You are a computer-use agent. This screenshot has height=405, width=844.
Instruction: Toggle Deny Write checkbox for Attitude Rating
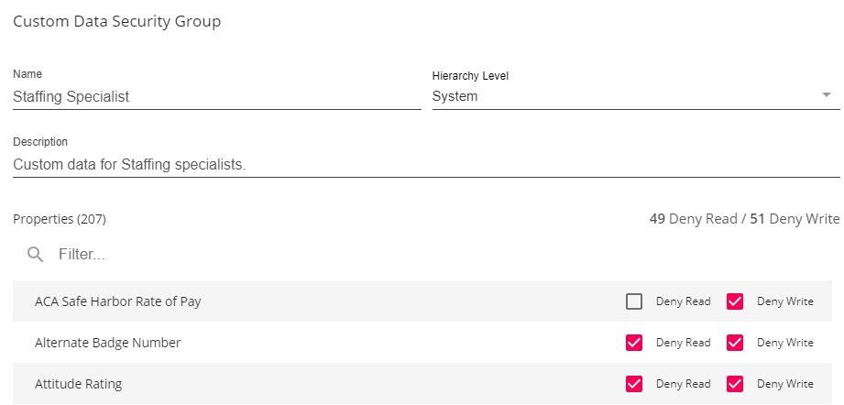[x=735, y=384]
